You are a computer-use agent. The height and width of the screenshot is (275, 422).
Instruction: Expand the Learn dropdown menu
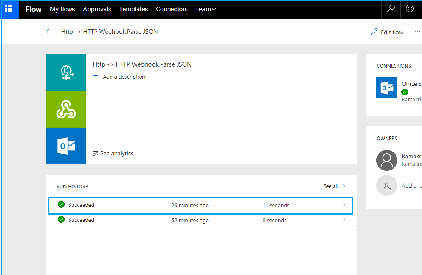(x=206, y=9)
